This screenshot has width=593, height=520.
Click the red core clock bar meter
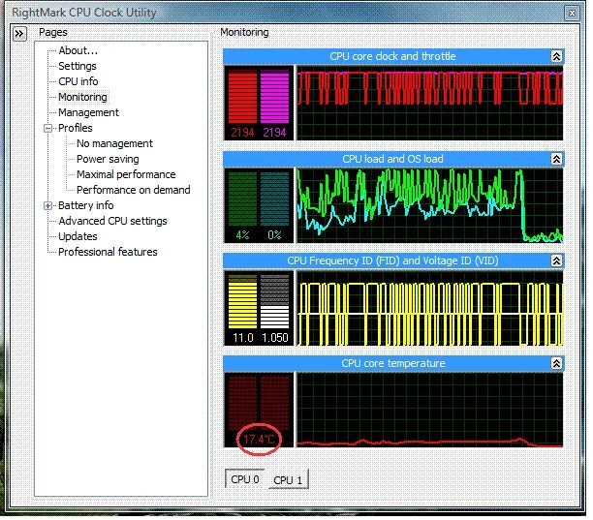click(x=242, y=97)
